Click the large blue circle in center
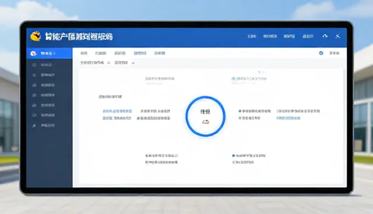Screen dimensions: 373x214 point(206,116)
